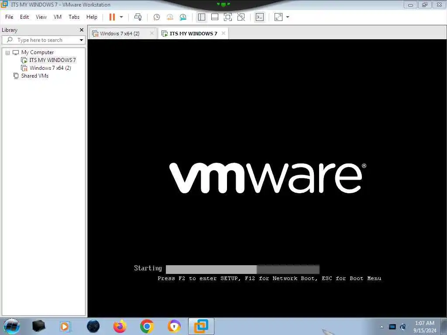Close the Library panel

coord(82,30)
